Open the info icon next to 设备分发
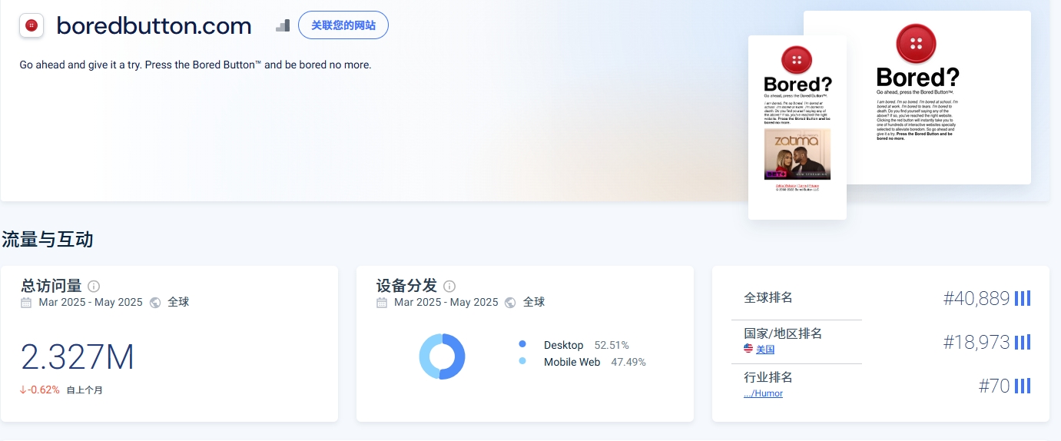Screen dimensions: 1061x441 pos(449,286)
